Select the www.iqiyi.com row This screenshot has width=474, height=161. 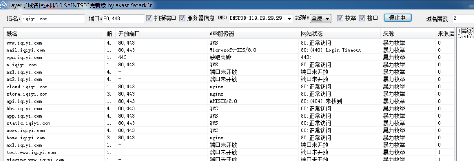tap(229, 43)
